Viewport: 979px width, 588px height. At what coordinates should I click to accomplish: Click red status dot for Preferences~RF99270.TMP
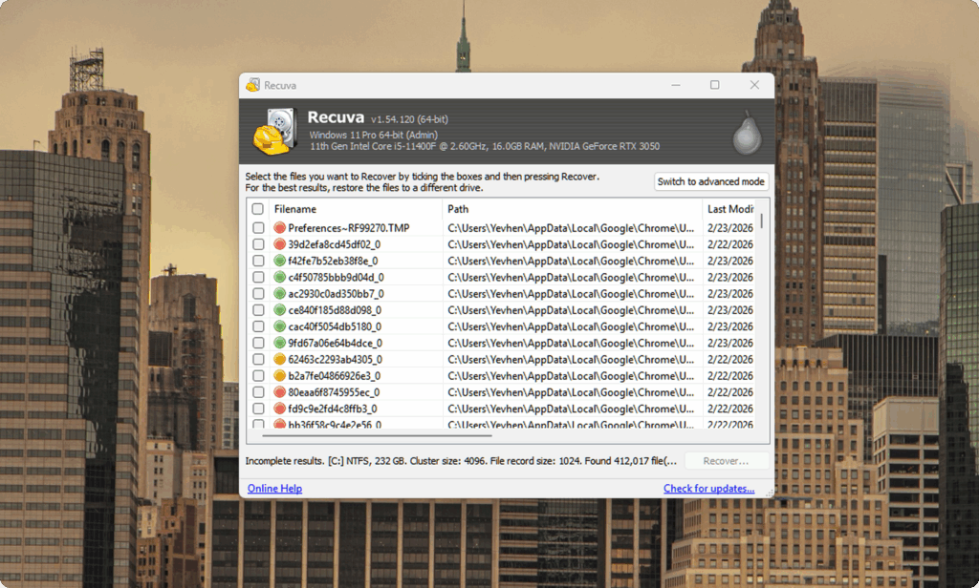coord(280,228)
